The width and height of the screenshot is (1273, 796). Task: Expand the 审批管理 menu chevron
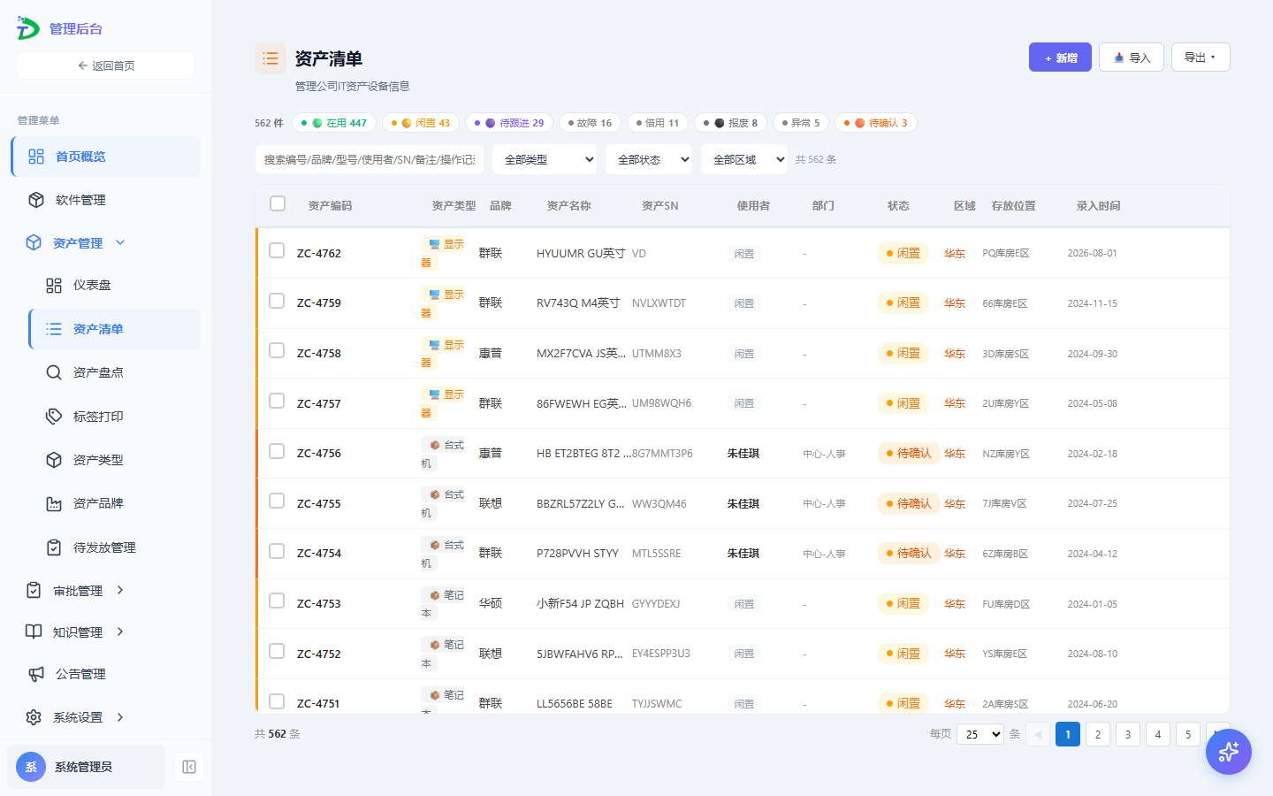120,590
